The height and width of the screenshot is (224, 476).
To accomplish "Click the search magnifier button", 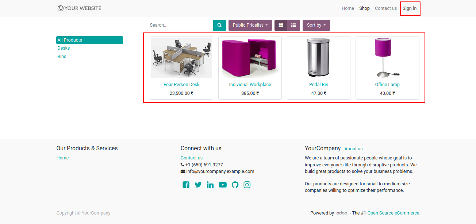I will (219, 25).
